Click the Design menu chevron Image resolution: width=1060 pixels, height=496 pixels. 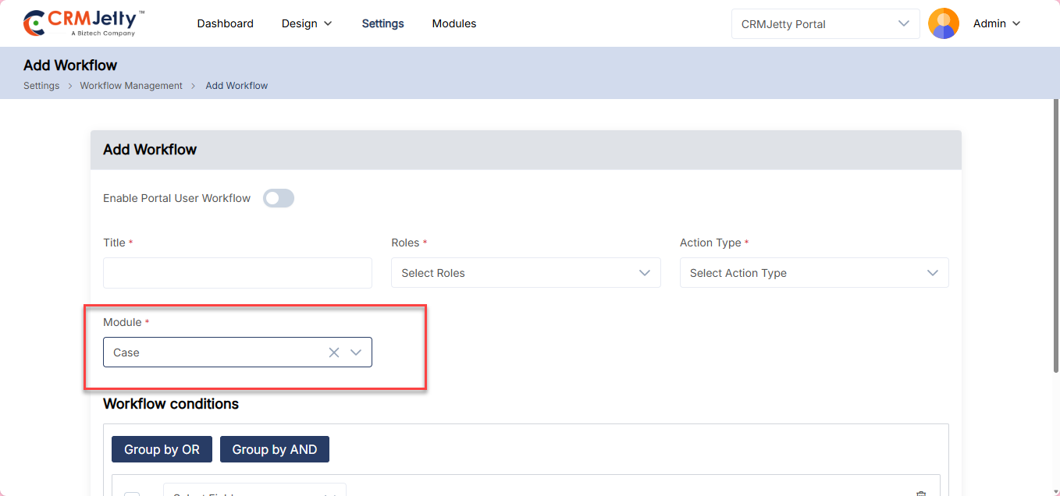pyautogui.click(x=328, y=24)
